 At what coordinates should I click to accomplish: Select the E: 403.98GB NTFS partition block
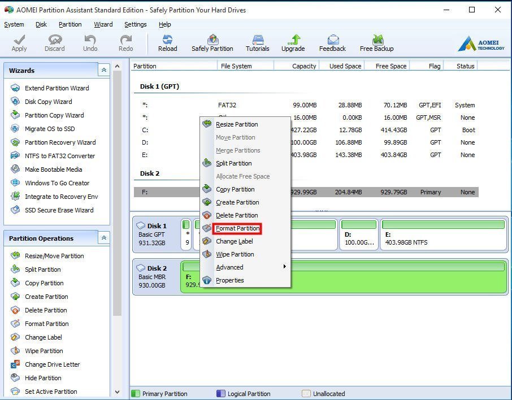tap(444, 234)
